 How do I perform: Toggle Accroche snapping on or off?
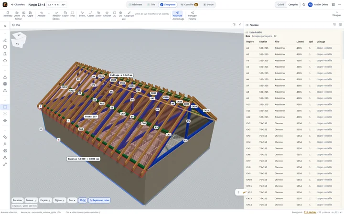[177, 14]
